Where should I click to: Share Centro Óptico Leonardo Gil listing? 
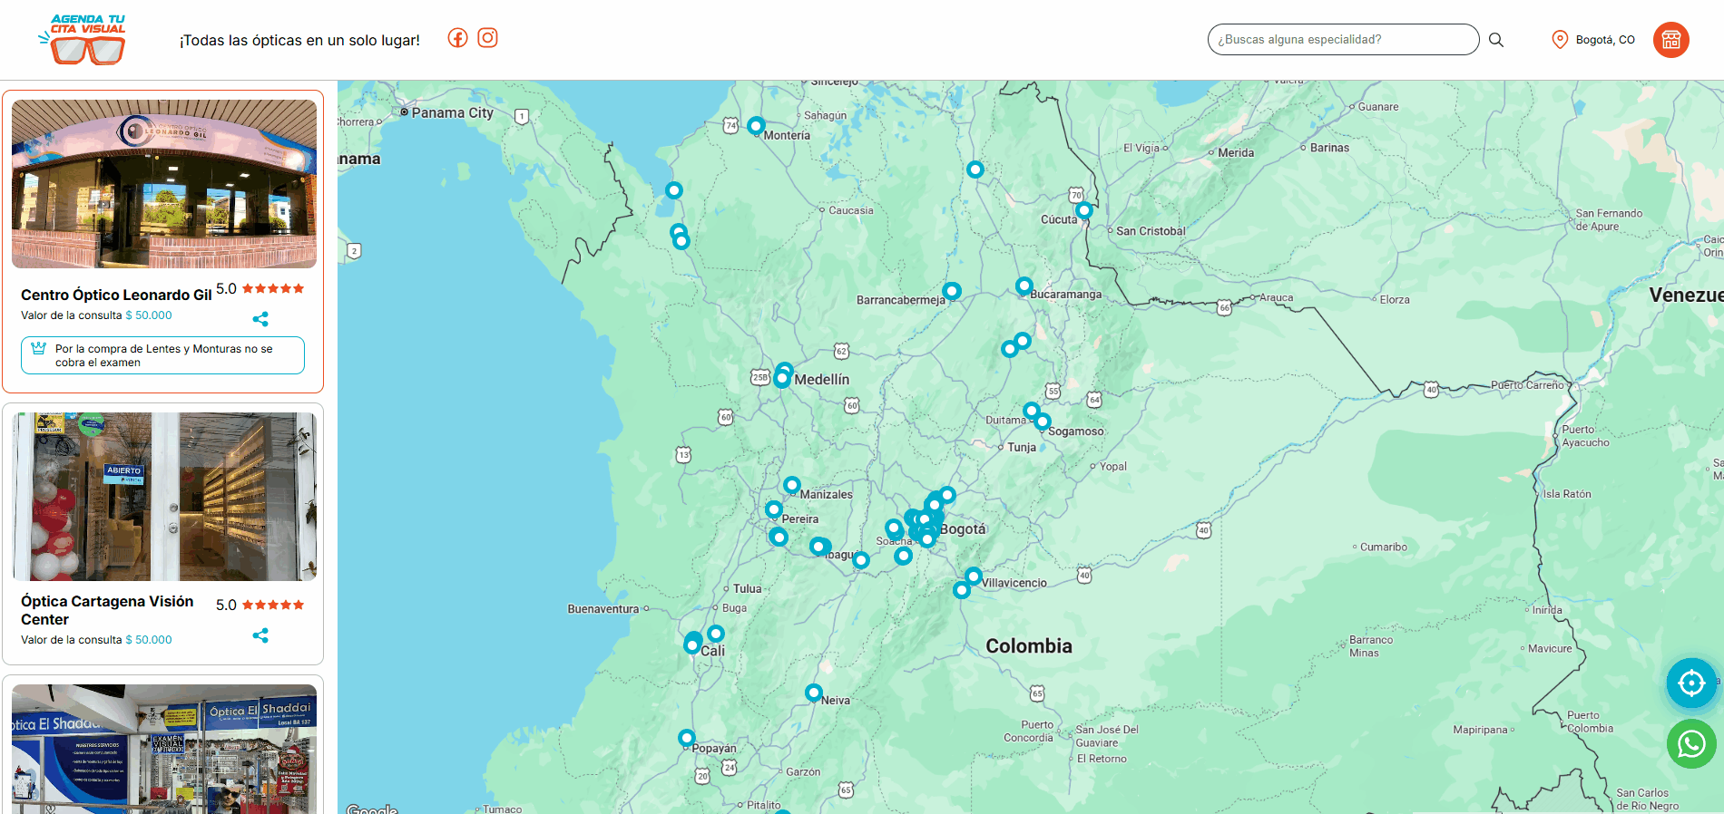260,319
